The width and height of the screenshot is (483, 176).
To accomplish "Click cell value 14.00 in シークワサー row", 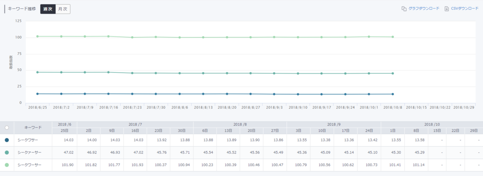I will click(x=92, y=140).
